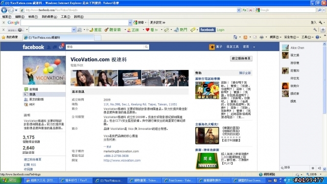
Task: Click the Yahoo toolbar magnifier search button
Action: pos(80,30)
